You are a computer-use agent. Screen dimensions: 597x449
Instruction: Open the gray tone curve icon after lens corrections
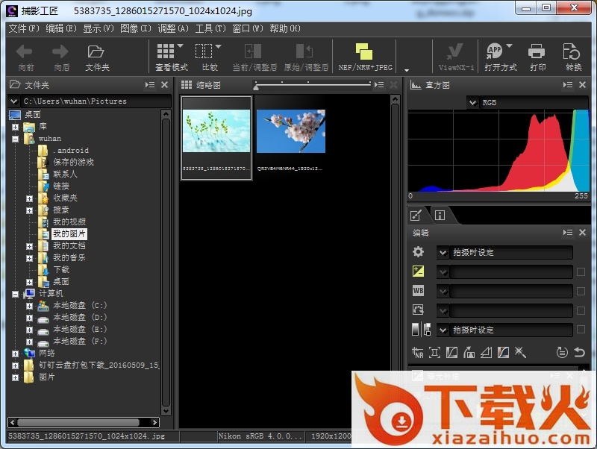click(452, 353)
